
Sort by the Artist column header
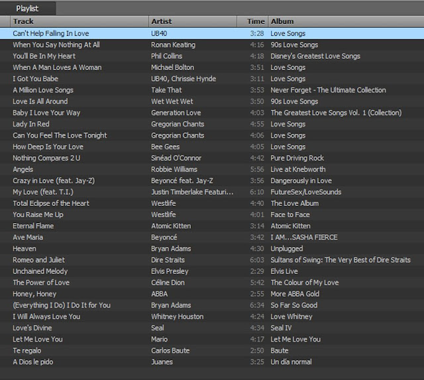[193, 21]
